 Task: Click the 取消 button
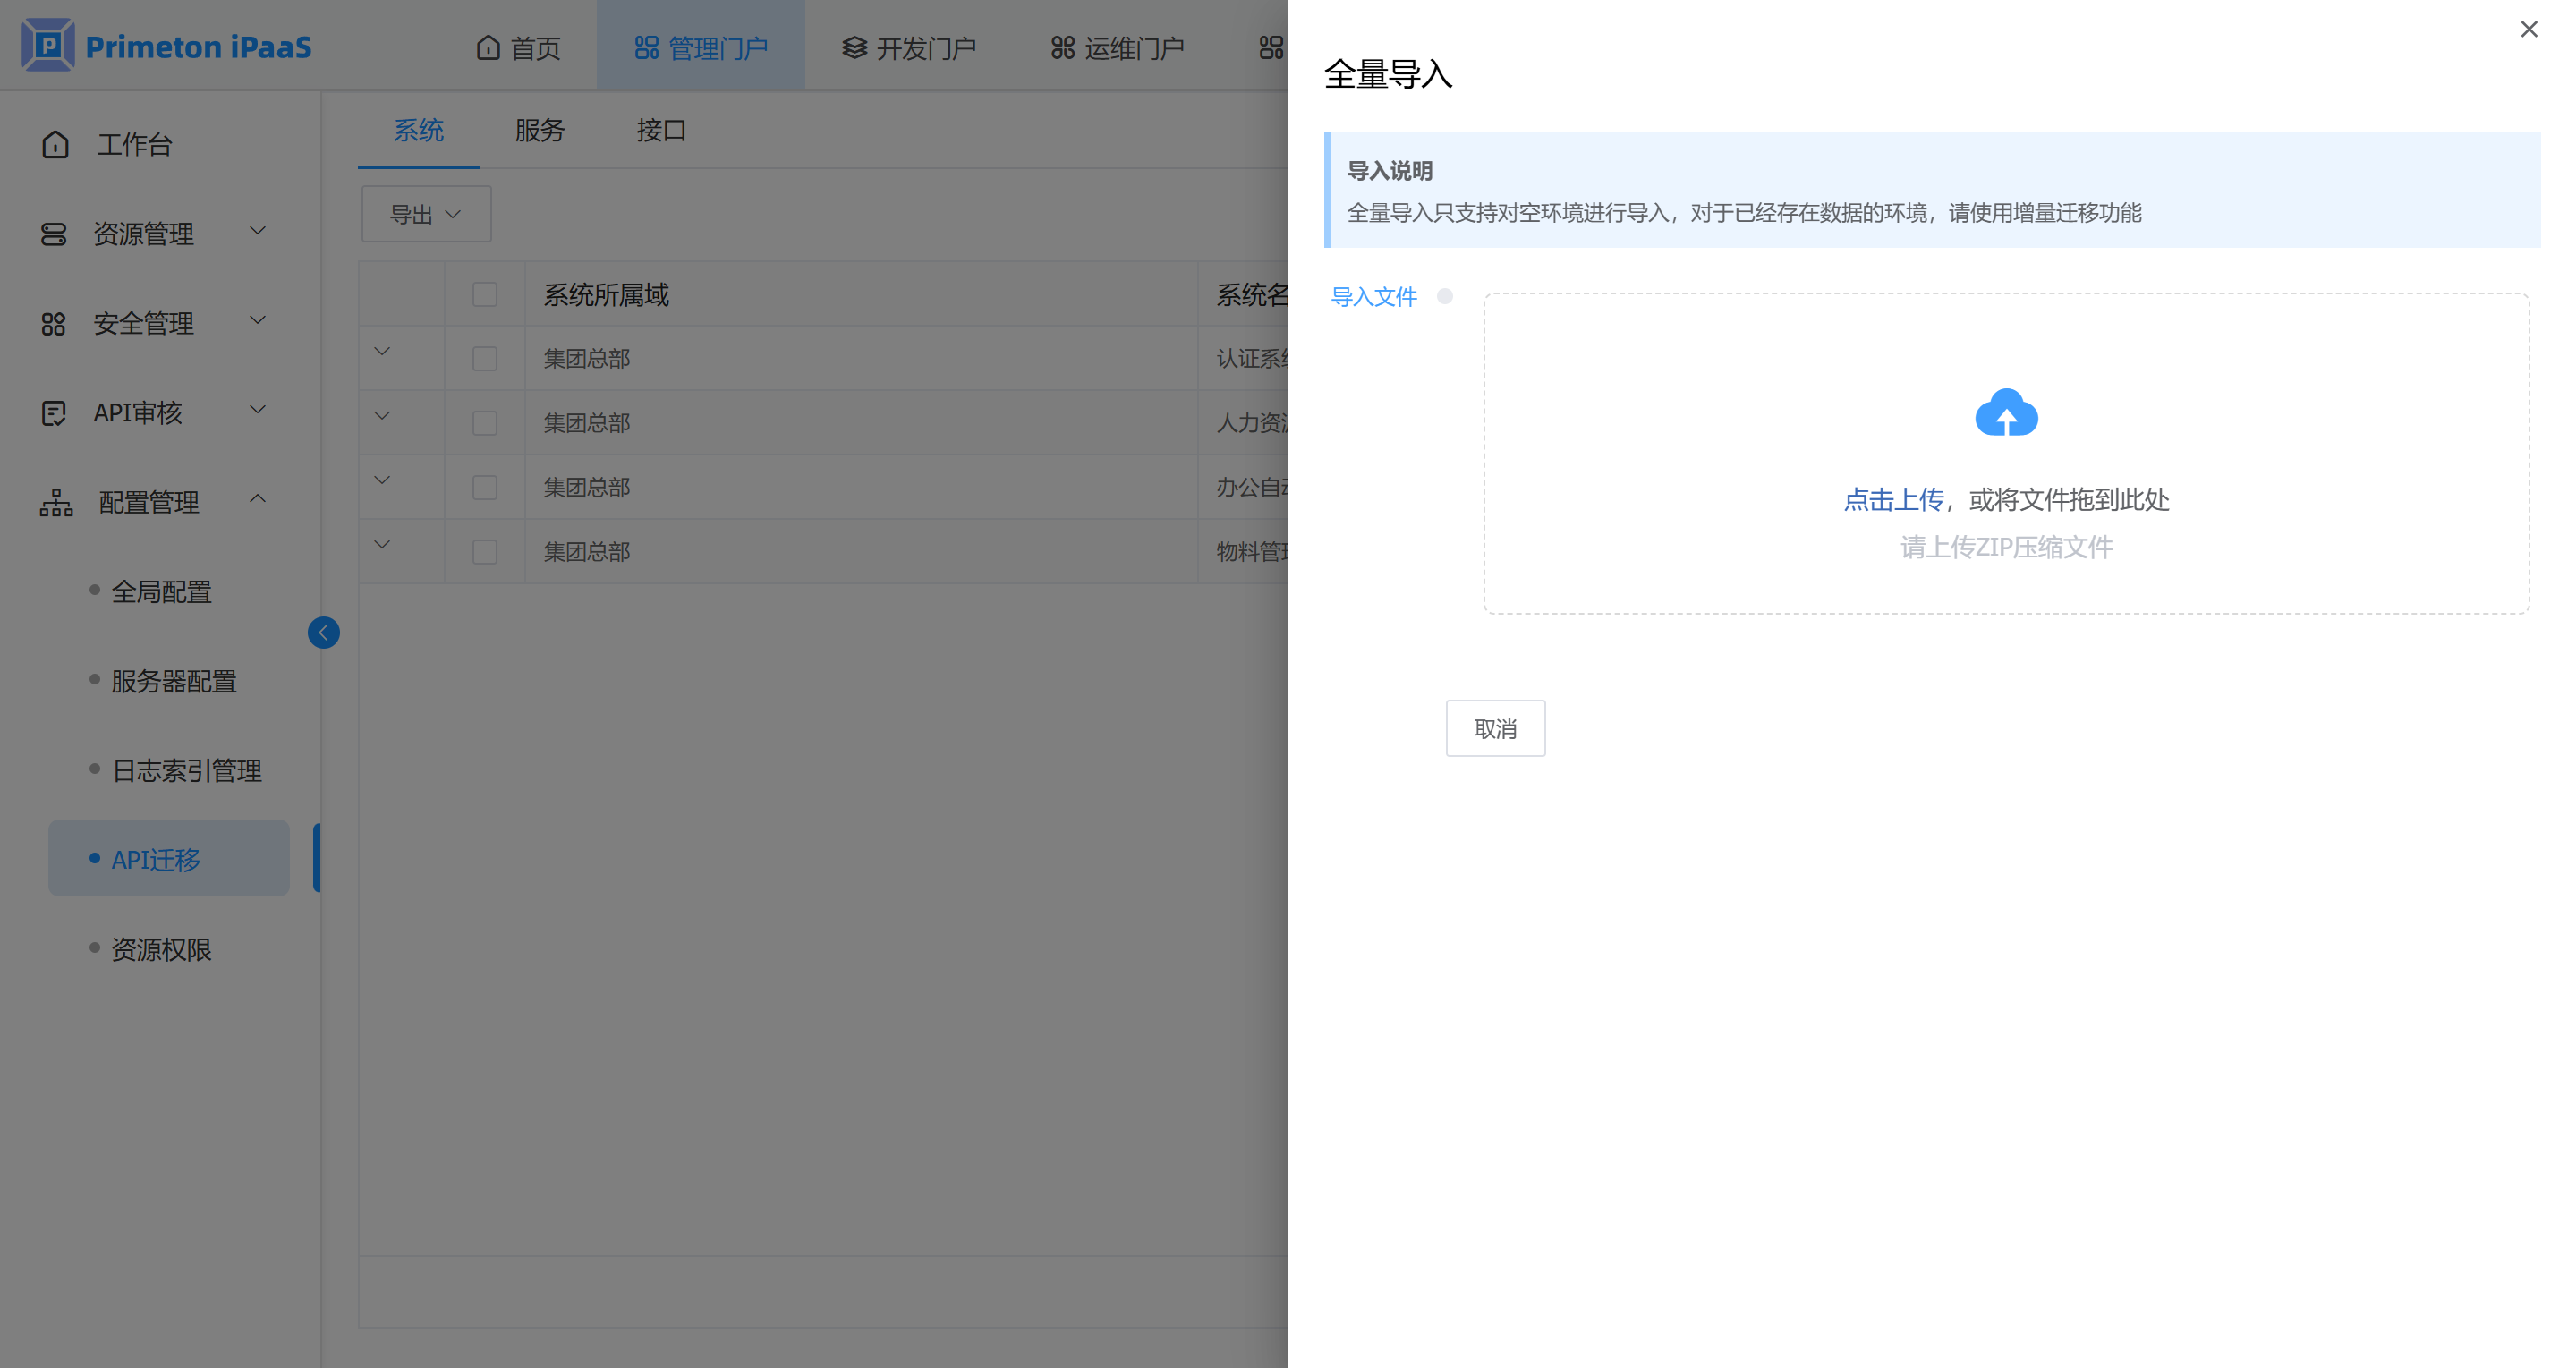point(1495,728)
